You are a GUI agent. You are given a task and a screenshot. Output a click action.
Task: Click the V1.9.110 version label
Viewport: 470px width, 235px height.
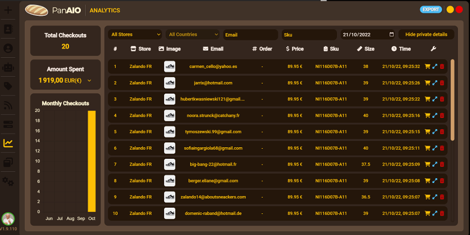tap(8, 229)
